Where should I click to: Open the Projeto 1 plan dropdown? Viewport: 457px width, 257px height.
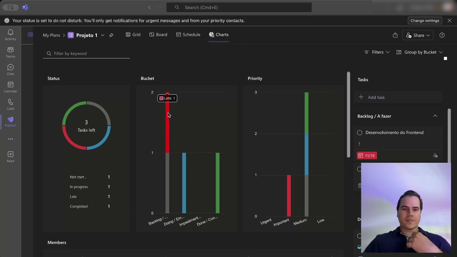point(102,35)
